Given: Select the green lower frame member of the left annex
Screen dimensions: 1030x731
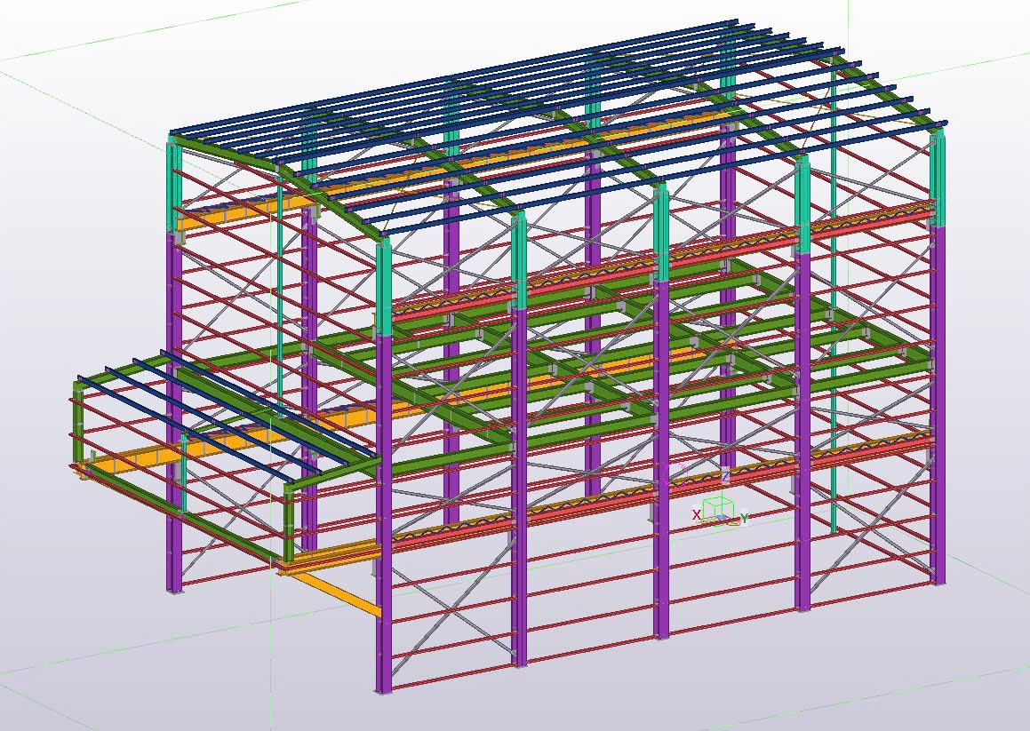Looking at the screenshot, I should tap(182, 512).
